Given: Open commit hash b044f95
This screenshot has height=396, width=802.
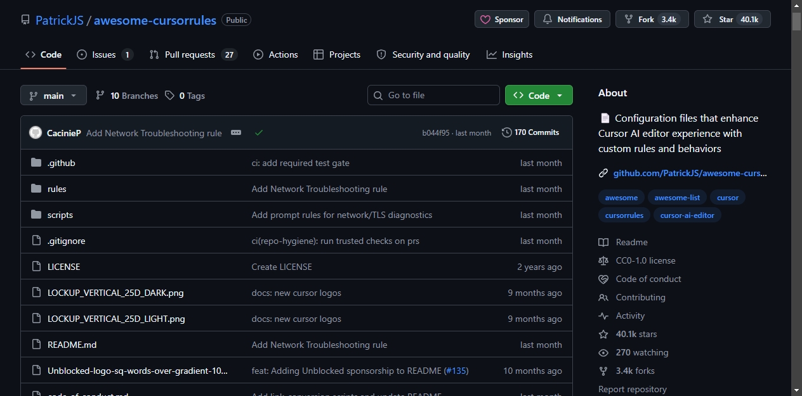Looking at the screenshot, I should click(x=436, y=133).
